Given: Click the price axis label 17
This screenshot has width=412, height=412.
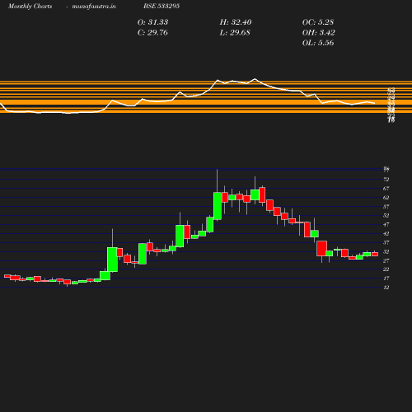Looking at the screenshot, I should 386,279.
